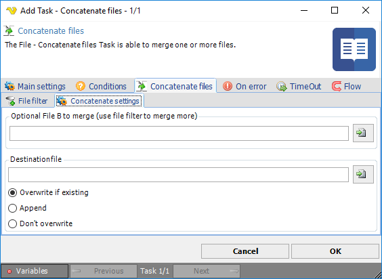Go to the TimeOut tab
The width and height of the screenshot is (382, 279).
click(x=299, y=86)
